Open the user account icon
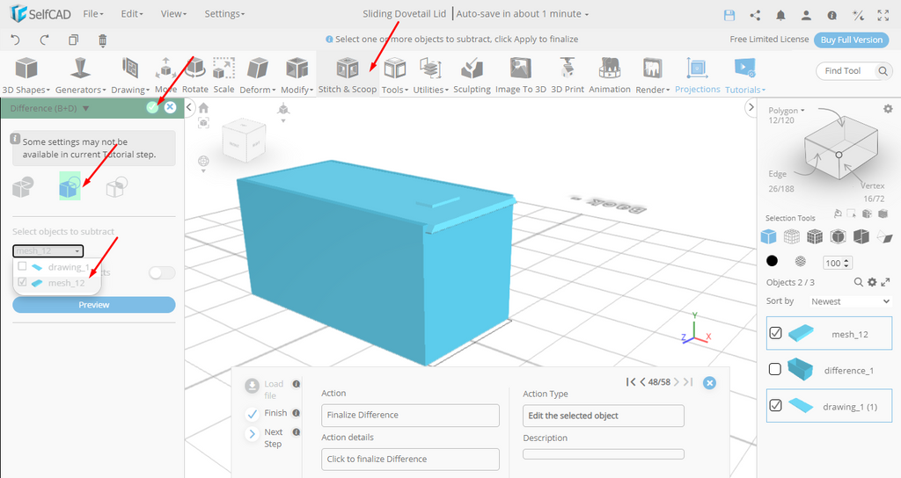The height and width of the screenshot is (478, 901). (806, 16)
